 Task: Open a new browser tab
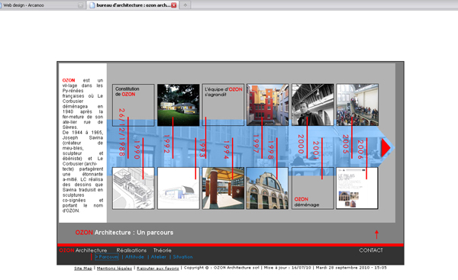[x=185, y=5]
